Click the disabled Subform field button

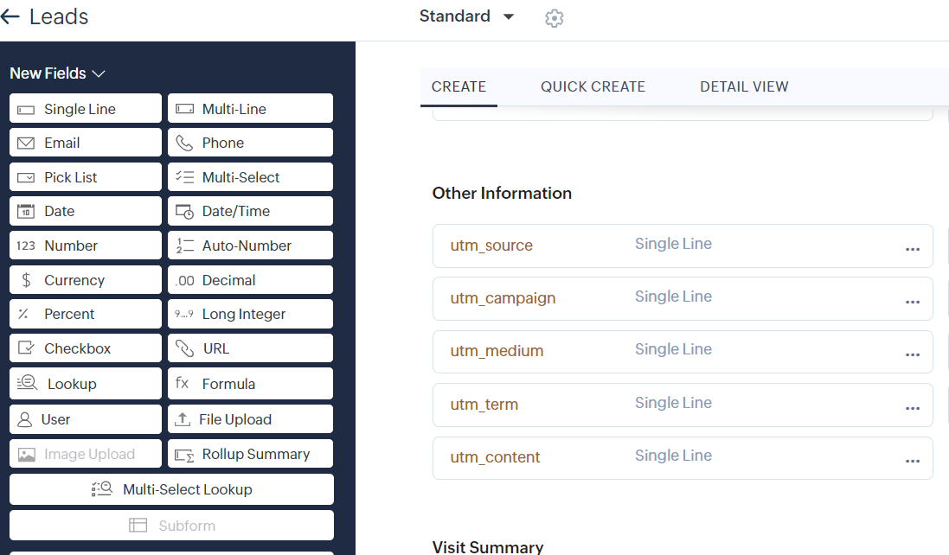point(171,526)
